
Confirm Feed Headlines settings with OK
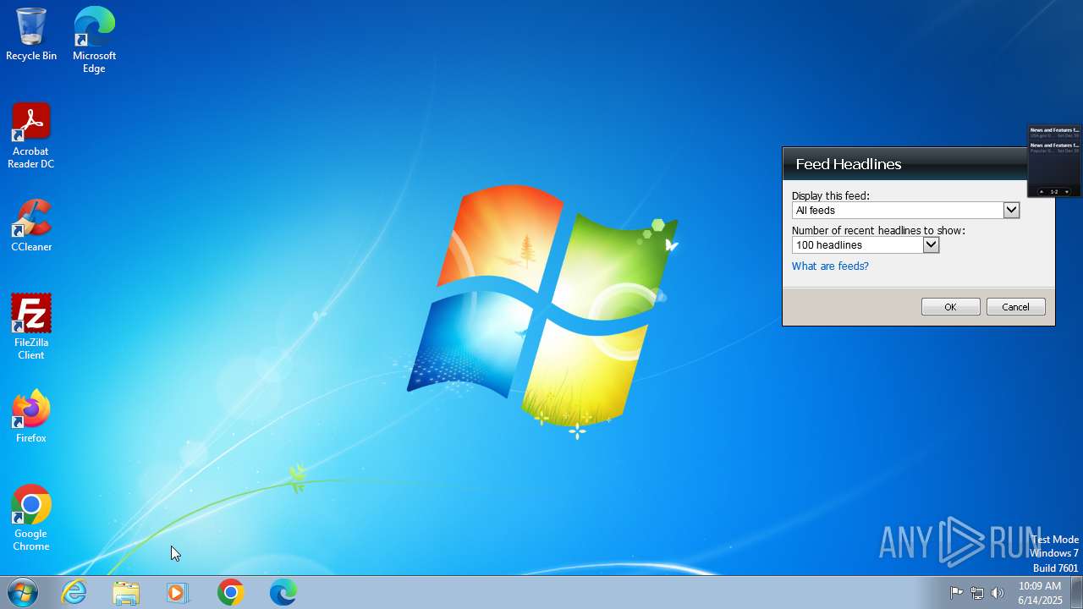(x=950, y=307)
